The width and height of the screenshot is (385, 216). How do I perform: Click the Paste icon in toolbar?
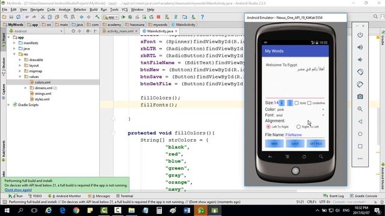57,17
